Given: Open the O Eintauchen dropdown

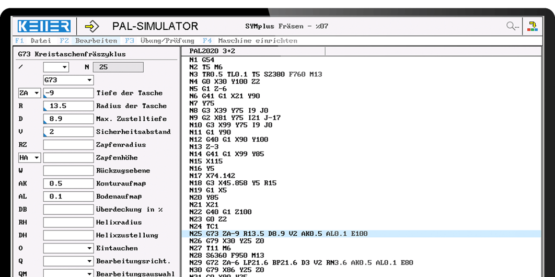Looking at the screenshot, I should 68,248.
